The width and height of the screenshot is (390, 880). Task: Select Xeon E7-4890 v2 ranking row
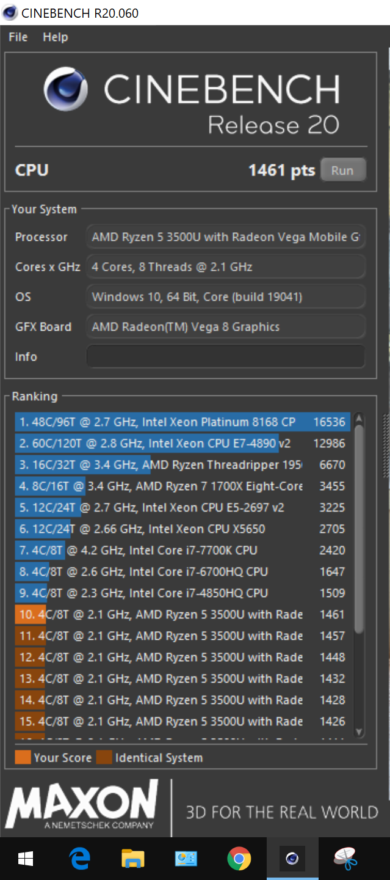click(x=182, y=443)
